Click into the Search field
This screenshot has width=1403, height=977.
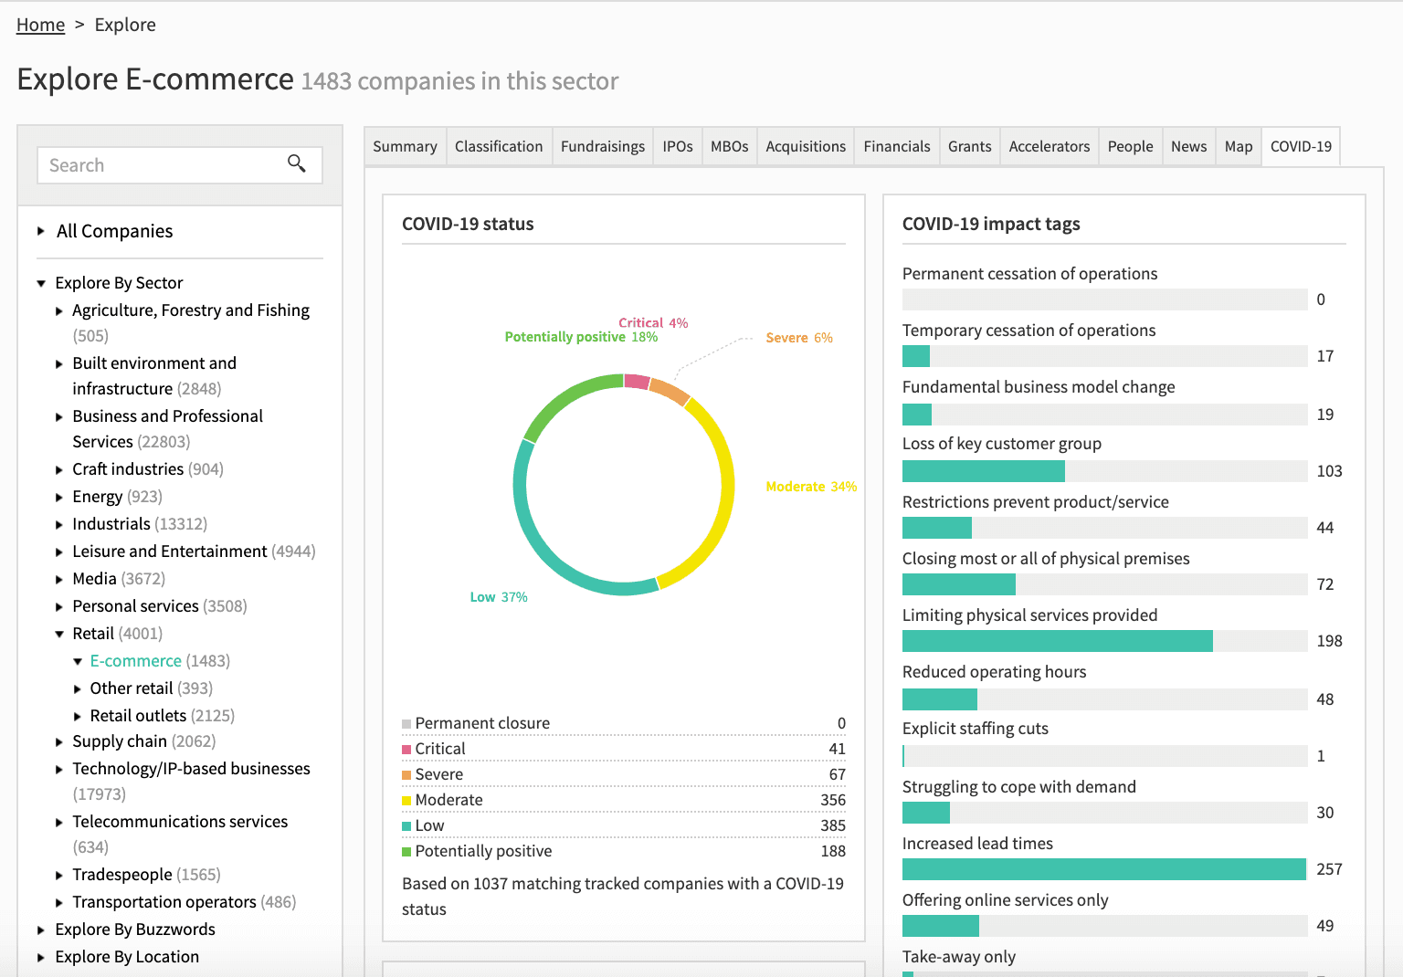[x=164, y=165]
